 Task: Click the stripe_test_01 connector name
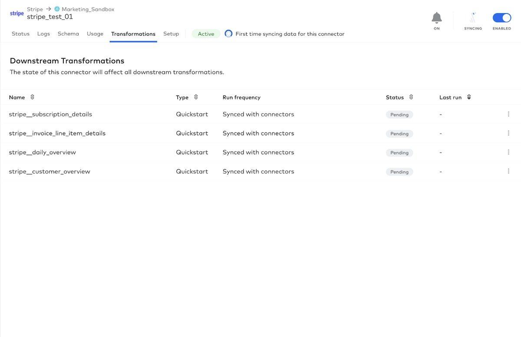50,17
